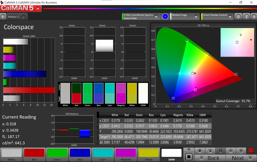Screen dimensions: 257x162
Task: Click the RGB Balance chart
Action: click(x=74, y=130)
